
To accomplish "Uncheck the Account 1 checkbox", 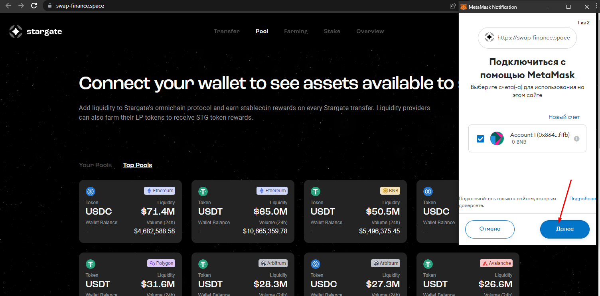I will coord(480,139).
